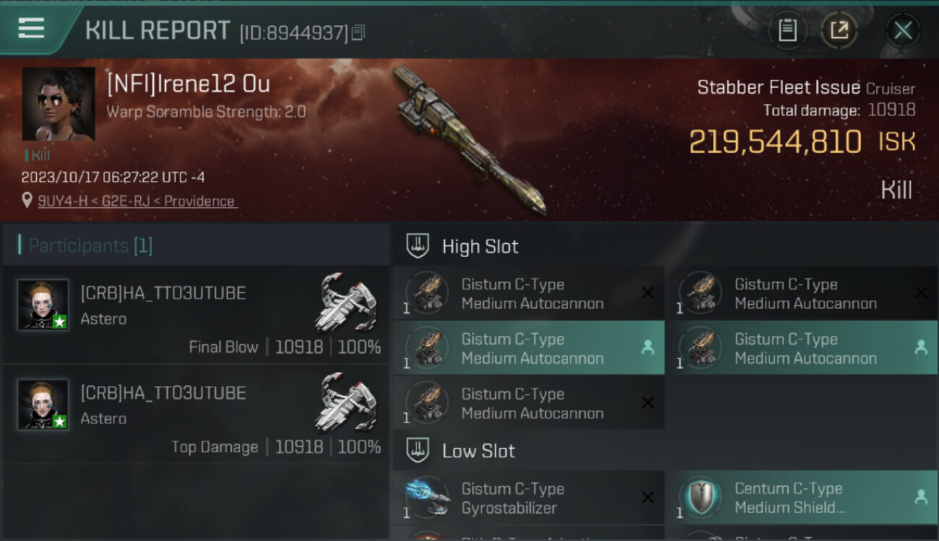Click the person icon on the highlighted left autocannon
Viewport: 939px width, 541px height.
pos(648,348)
